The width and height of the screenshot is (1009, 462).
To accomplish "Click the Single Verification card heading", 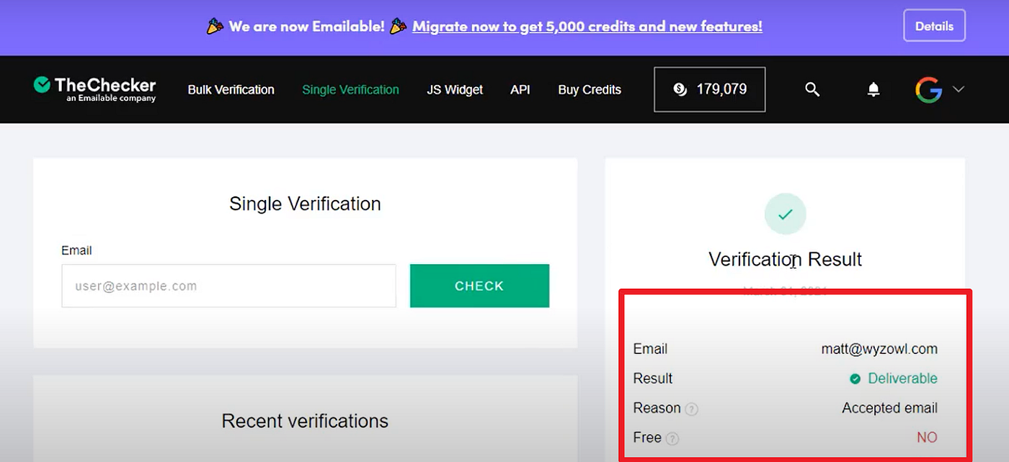I will [x=305, y=204].
